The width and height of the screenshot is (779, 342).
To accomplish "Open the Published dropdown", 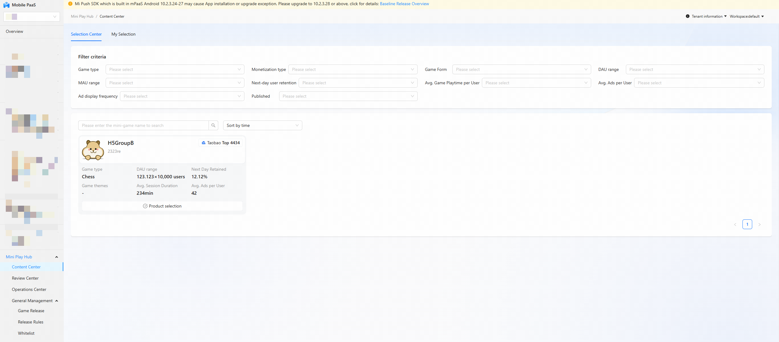I will [x=348, y=96].
